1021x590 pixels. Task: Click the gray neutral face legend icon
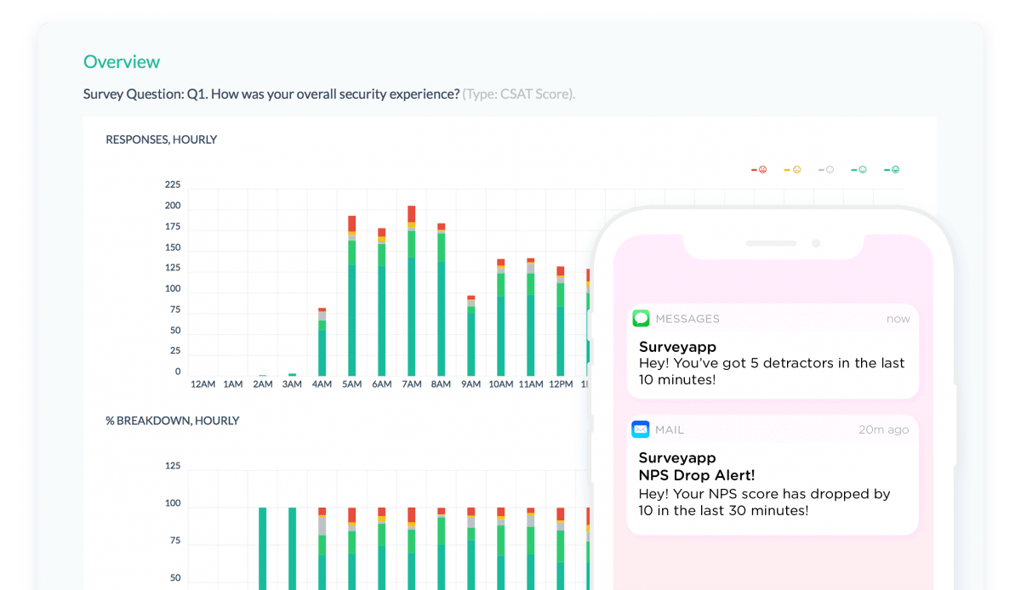829,169
